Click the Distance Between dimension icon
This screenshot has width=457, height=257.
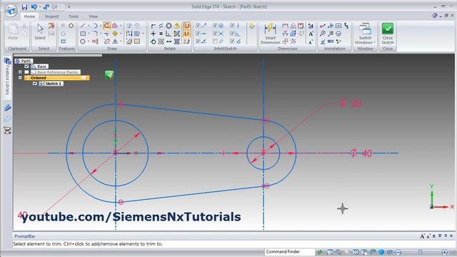coord(286,26)
